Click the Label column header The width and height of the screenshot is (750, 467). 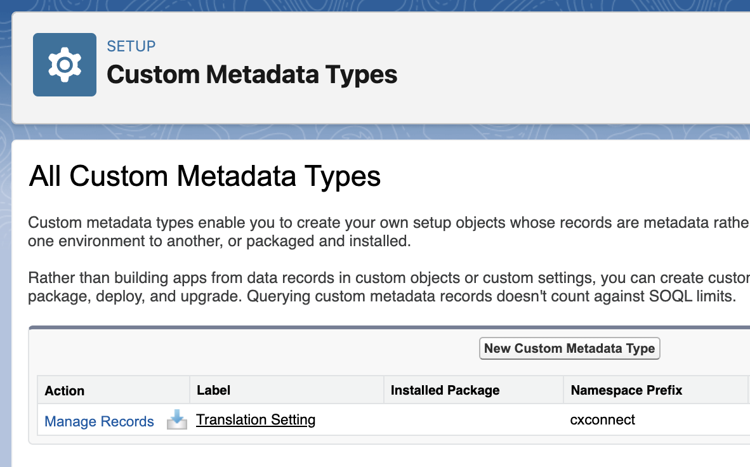(214, 390)
